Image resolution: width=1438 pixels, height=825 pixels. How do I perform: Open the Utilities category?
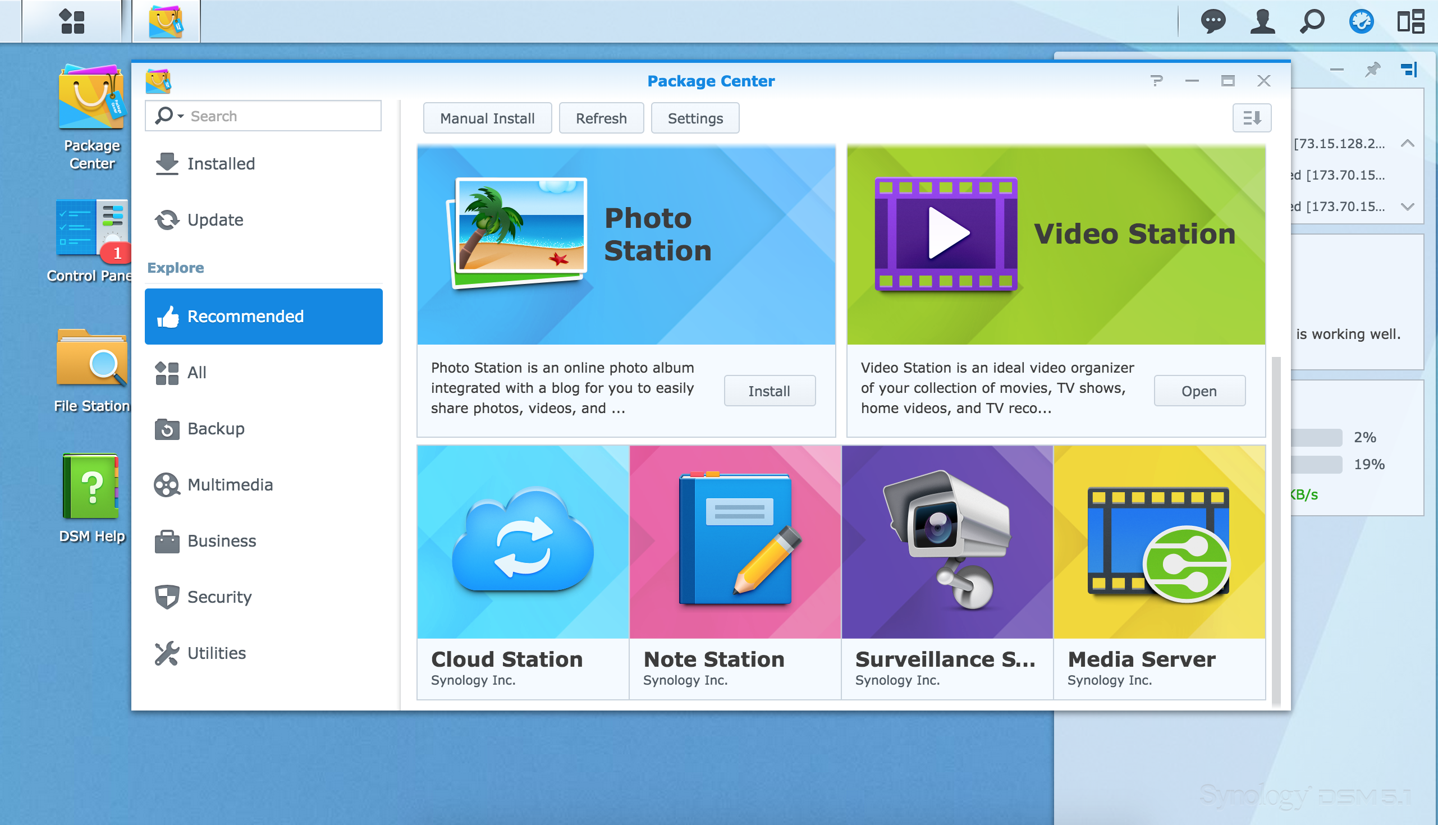(263, 653)
